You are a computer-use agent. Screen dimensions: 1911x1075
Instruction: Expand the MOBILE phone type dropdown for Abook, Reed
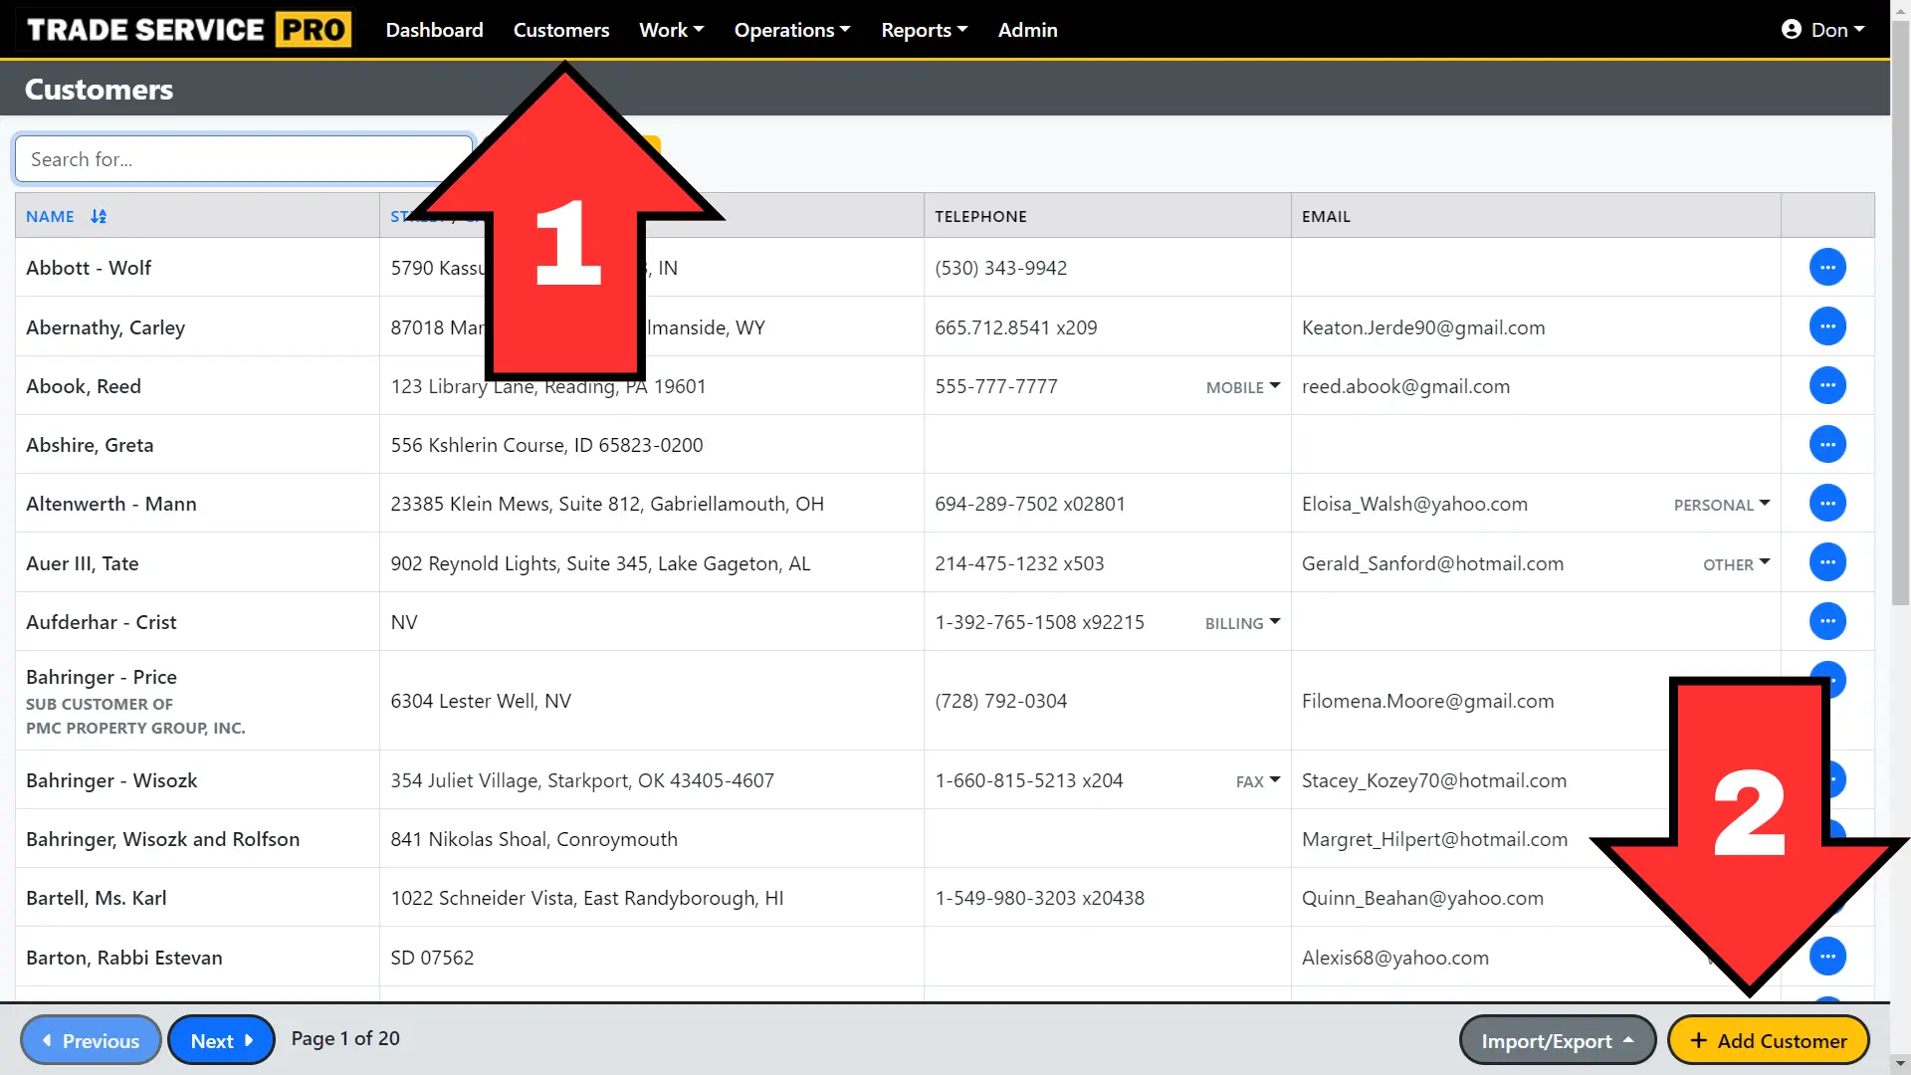tap(1274, 388)
